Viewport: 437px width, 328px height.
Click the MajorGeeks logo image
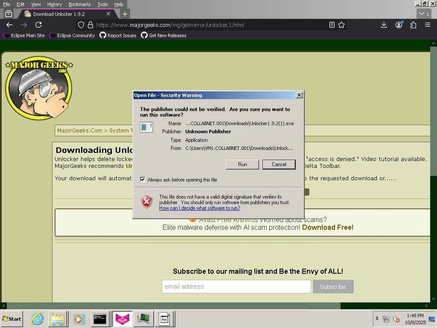(39, 88)
